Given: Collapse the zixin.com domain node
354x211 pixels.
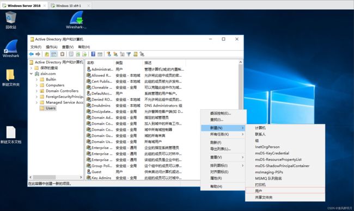Looking at the screenshot, I should [x=31, y=74].
